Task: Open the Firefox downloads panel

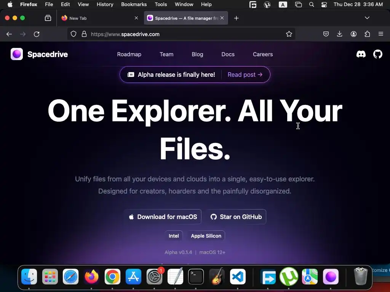Action: click(x=339, y=34)
